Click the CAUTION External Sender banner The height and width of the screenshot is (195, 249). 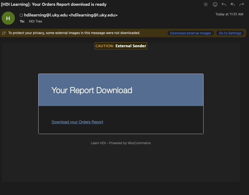tap(120, 46)
